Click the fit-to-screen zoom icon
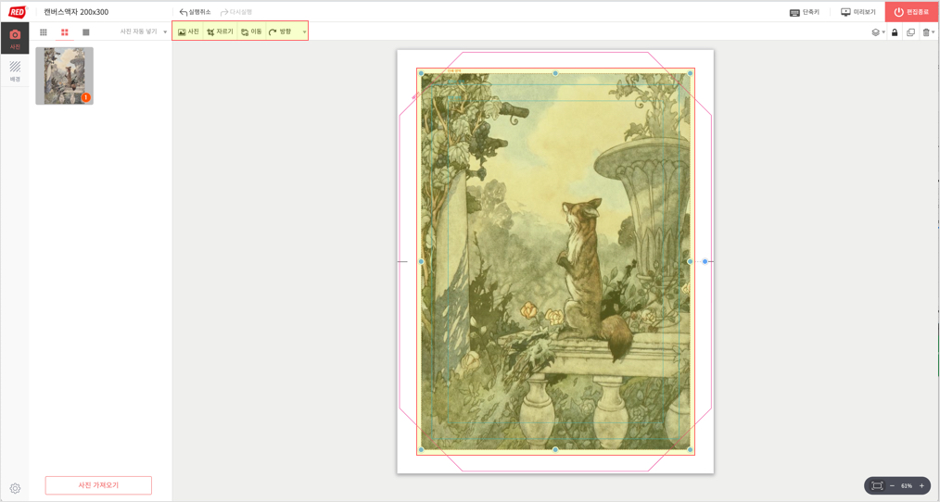Viewport: 940px width, 502px height. [x=877, y=486]
